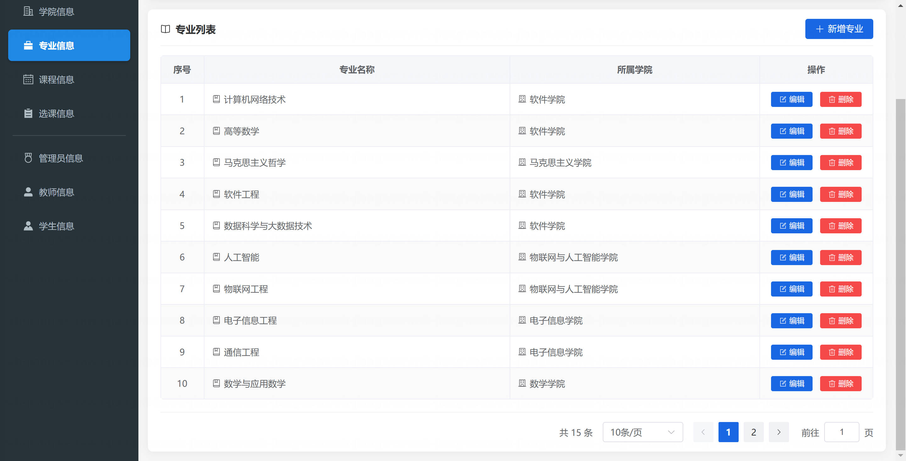Edit the 人工智能 major
The height and width of the screenshot is (461, 906).
tap(791, 258)
